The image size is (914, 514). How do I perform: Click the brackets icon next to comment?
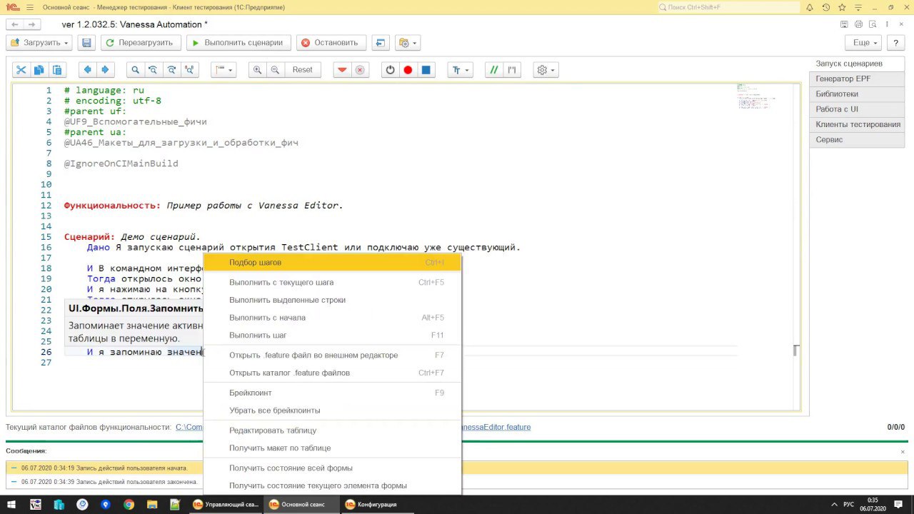(511, 70)
